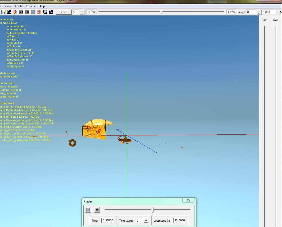Click the 1.000 maximum value field
Image resolution: width=282 pixels, height=227 pixels.
231,12
